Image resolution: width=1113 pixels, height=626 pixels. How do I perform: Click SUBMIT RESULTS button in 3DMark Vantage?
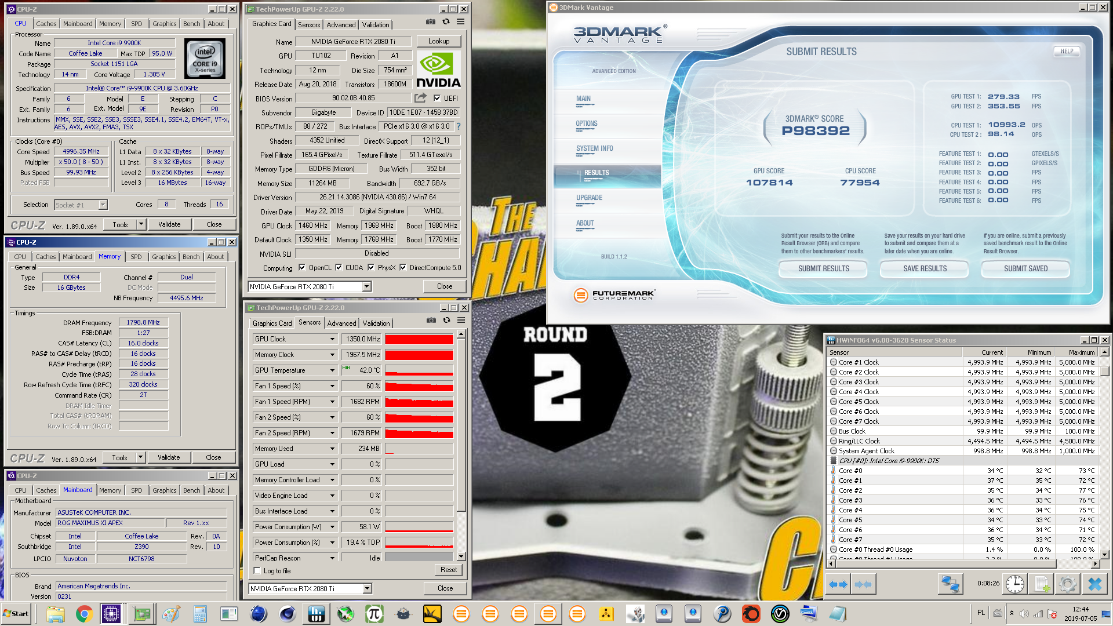click(823, 268)
